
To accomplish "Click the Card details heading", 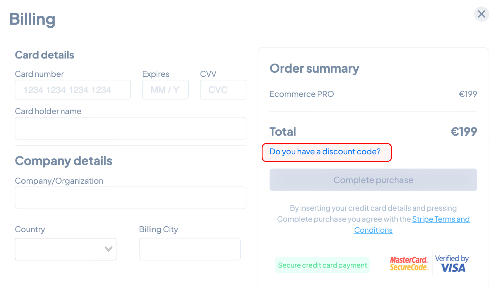I will [45, 55].
